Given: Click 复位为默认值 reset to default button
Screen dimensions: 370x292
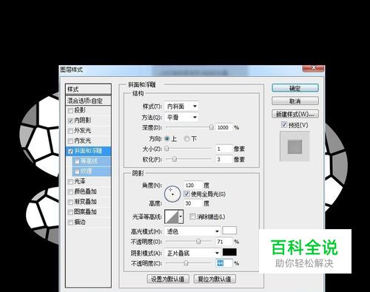Looking at the screenshot, I should (x=215, y=279).
